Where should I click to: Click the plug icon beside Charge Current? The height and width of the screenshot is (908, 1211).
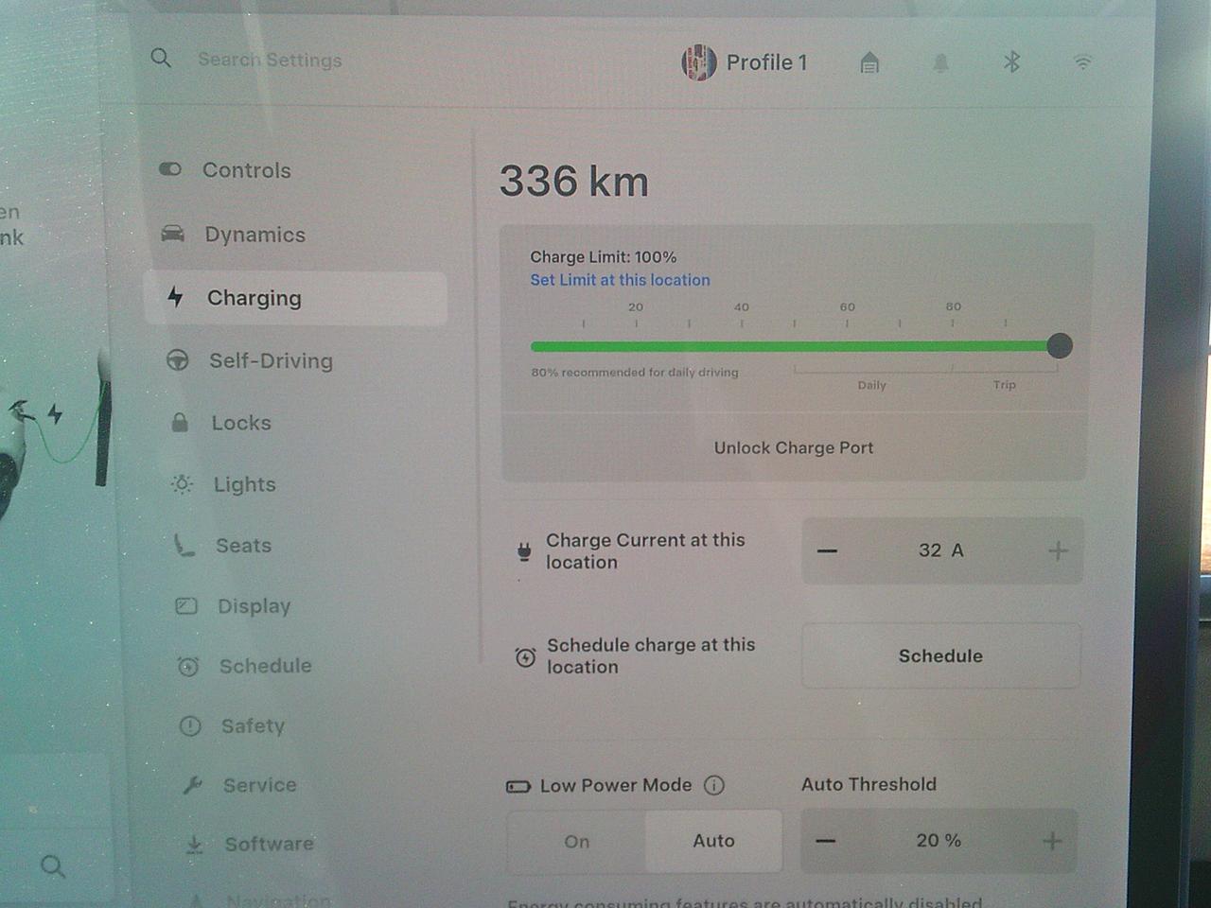524,552
